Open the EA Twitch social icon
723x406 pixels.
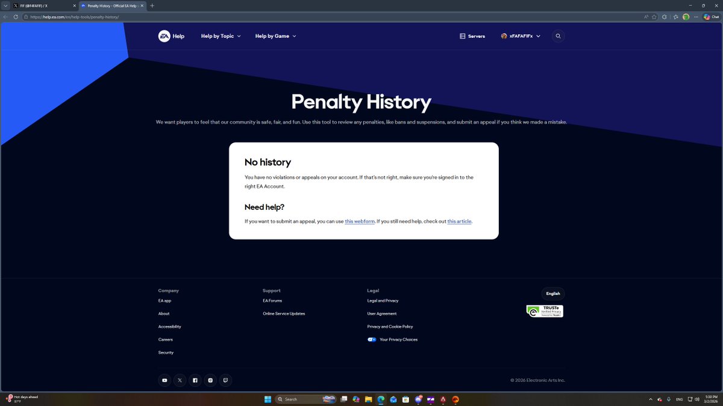click(225, 380)
